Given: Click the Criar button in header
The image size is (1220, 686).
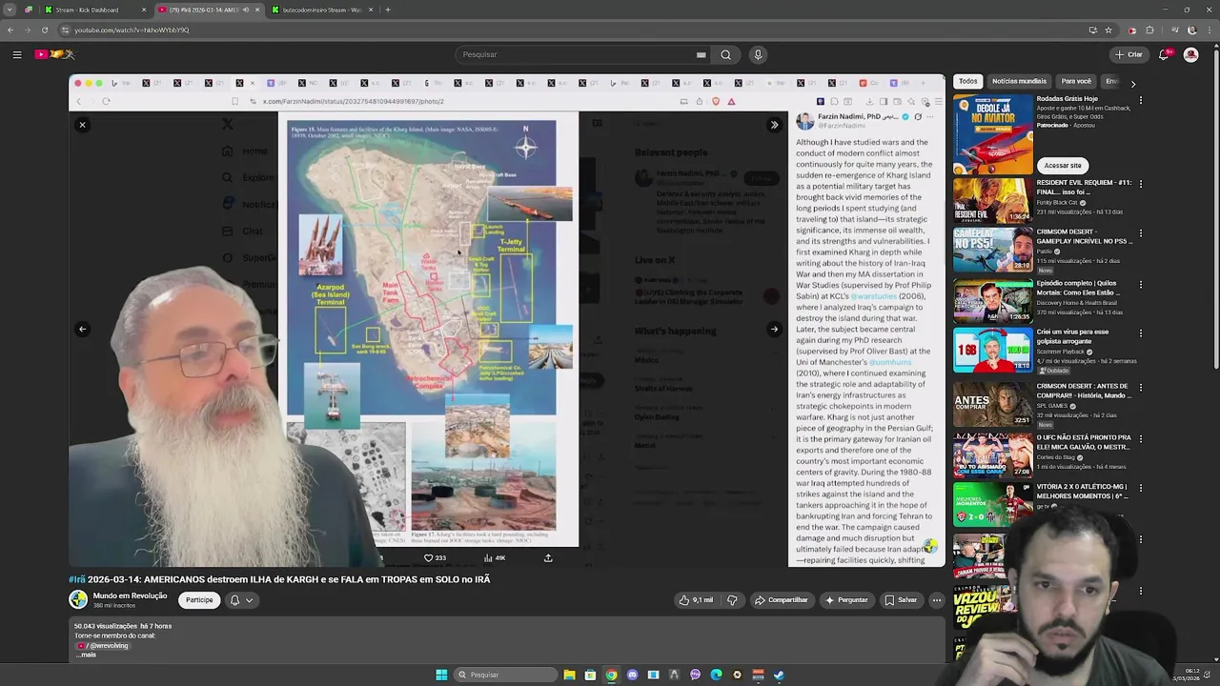Looking at the screenshot, I should point(1128,54).
